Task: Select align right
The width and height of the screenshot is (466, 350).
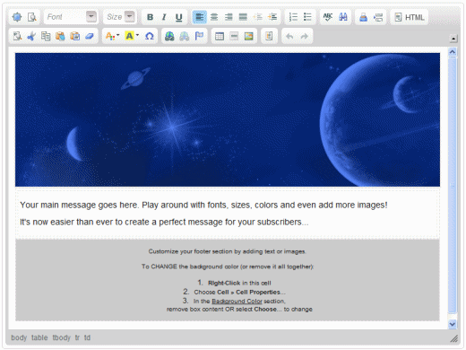Action: 229,17
